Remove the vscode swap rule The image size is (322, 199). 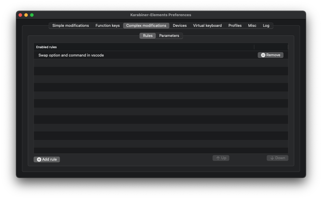point(270,55)
